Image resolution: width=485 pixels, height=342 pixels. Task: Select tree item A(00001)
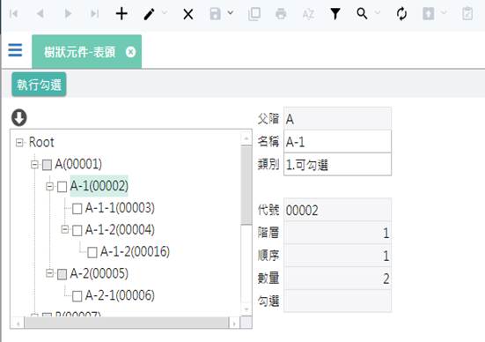click(x=78, y=164)
